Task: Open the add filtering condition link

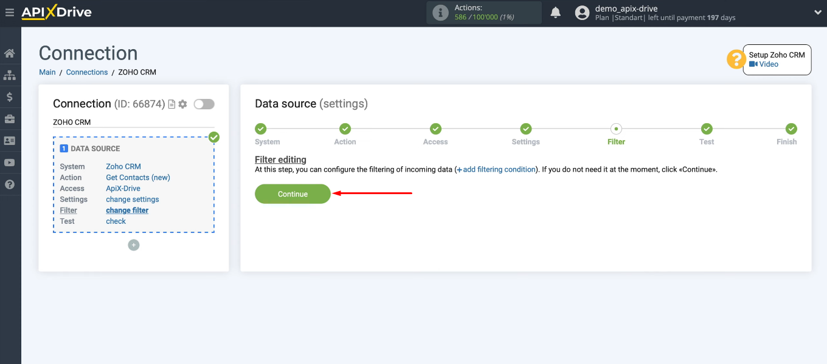Action: click(x=496, y=169)
